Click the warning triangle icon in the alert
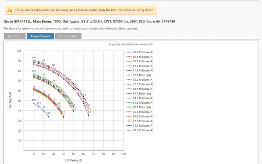 pyautogui.click(x=9, y=10)
